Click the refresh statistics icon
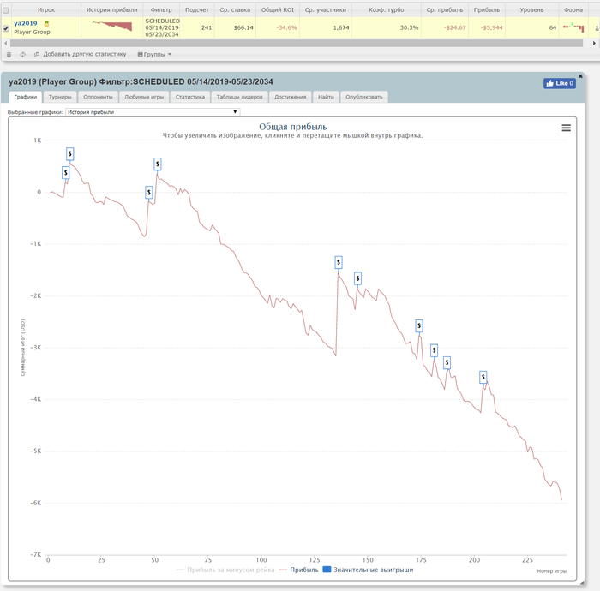Viewport: 600px width, 591px height. tap(22, 55)
